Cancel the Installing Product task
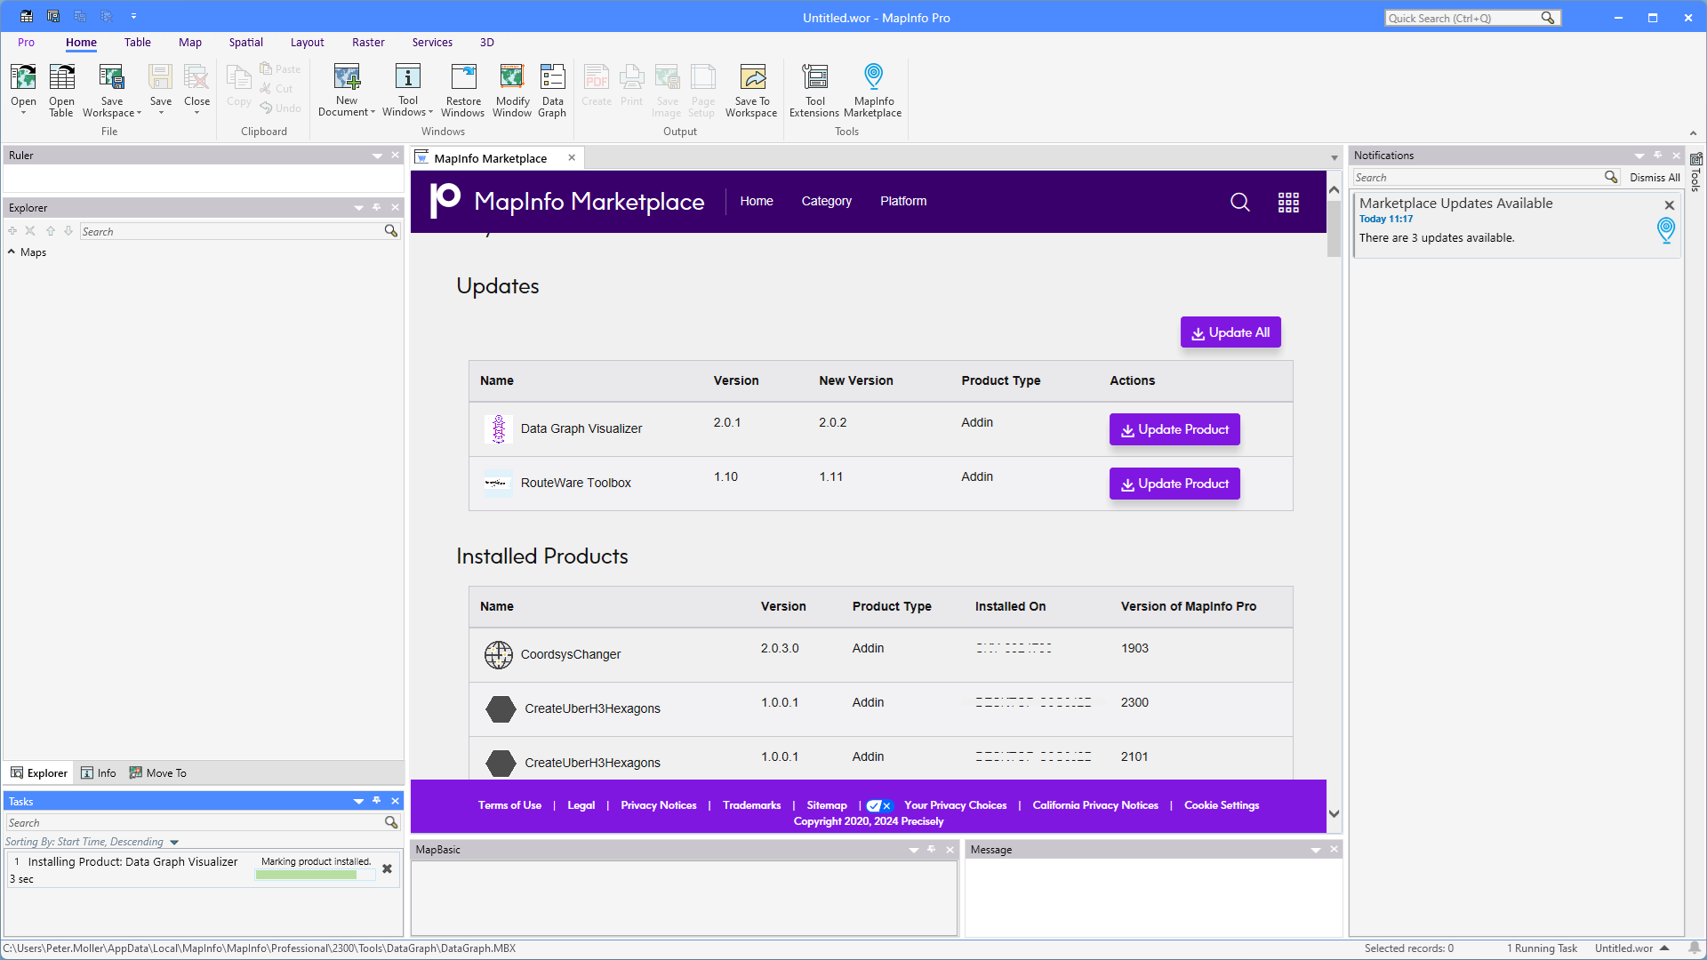The height and width of the screenshot is (960, 1707). 387,869
